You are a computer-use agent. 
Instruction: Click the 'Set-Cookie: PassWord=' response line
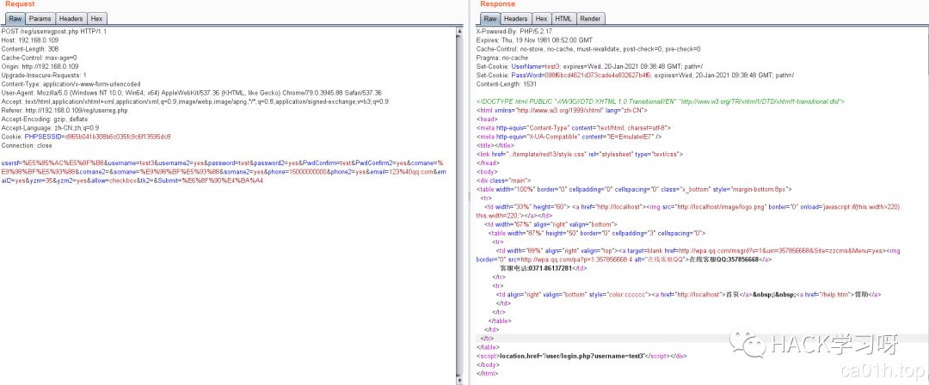point(635,76)
